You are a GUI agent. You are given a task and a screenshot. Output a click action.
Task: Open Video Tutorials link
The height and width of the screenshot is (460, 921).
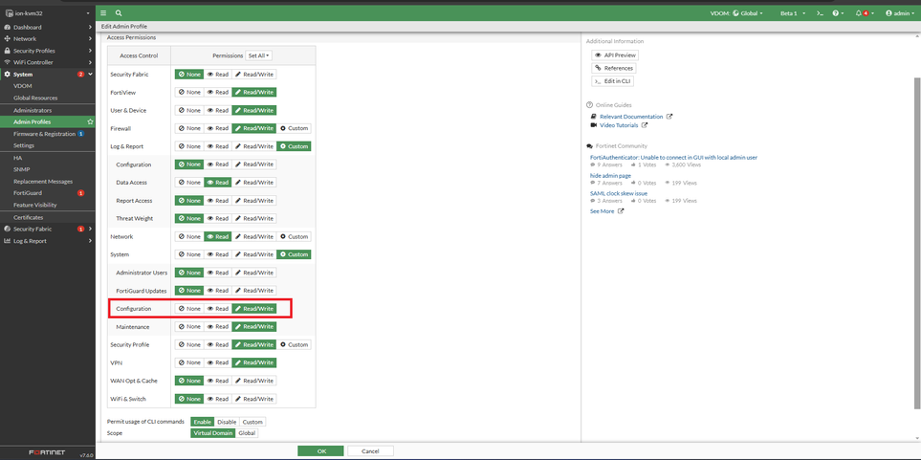619,125
